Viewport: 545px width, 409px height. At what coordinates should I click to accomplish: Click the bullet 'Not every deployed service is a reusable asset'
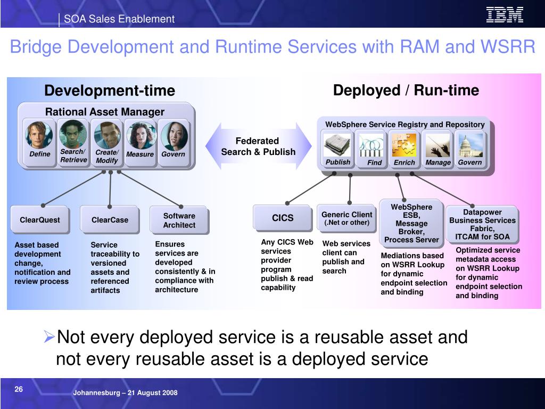[256, 348]
